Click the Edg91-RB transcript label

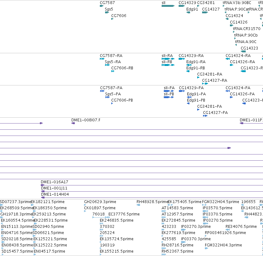[196, 68]
